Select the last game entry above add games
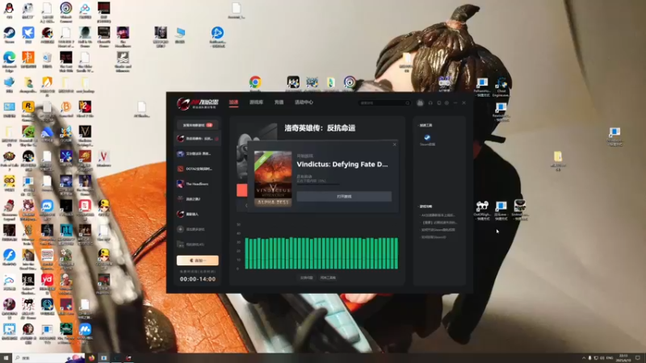The height and width of the screenshot is (363, 646). click(x=197, y=214)
